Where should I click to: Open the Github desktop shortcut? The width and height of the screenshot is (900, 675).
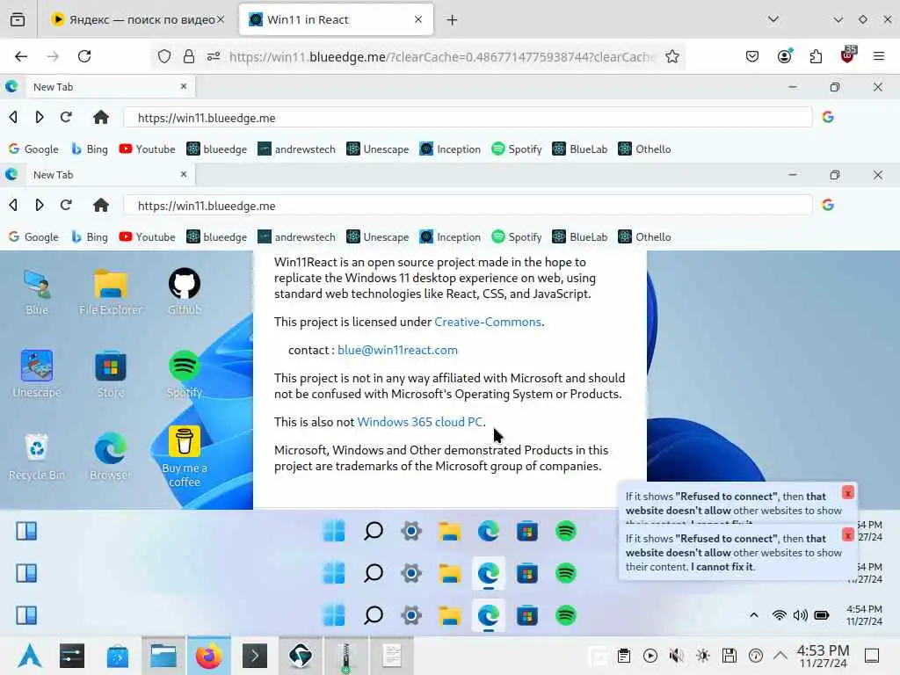(x=185, y=292)
